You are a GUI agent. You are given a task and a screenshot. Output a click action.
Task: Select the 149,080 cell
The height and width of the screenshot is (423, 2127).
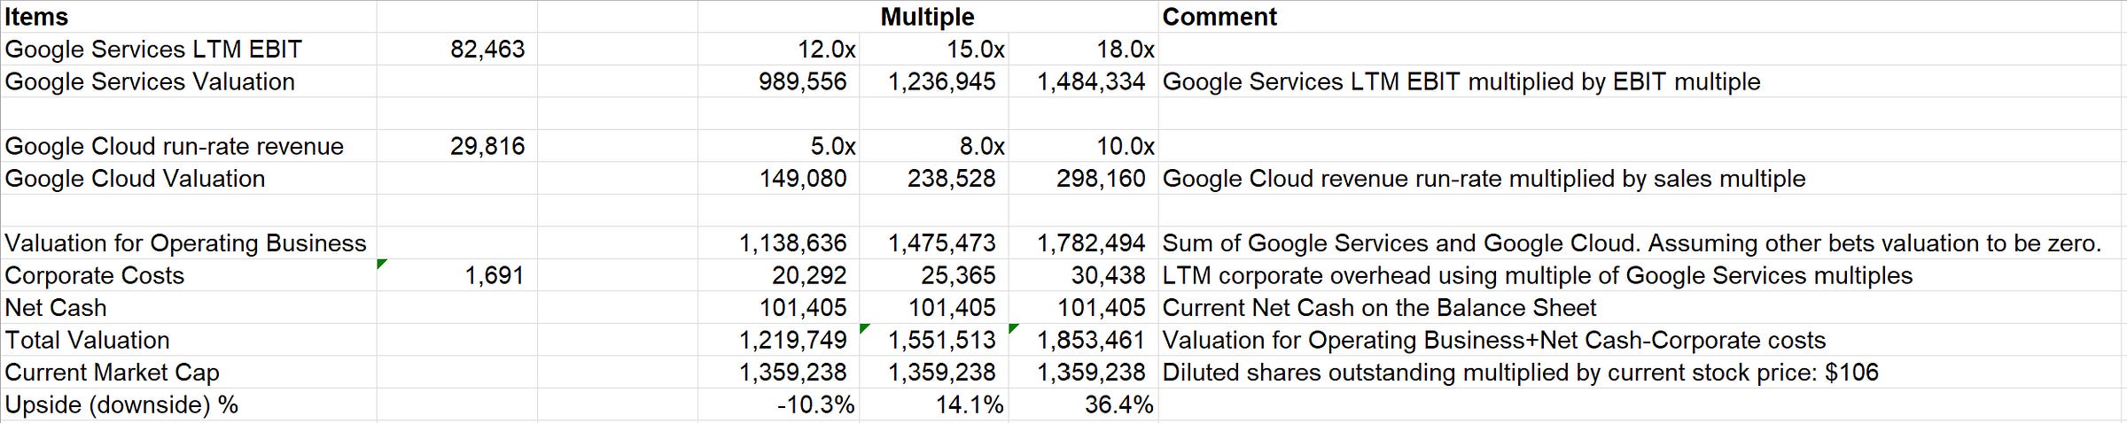[778, 178]
